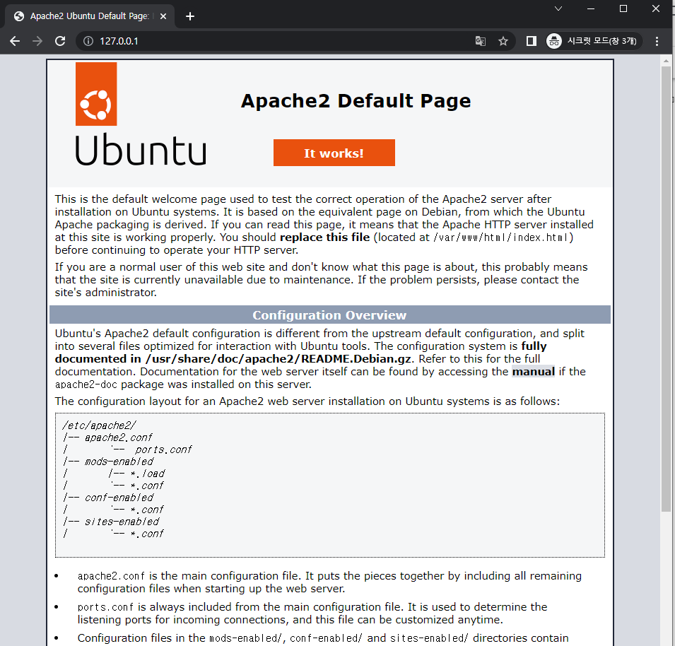Open the browser side panel
Image resolution: width=675 pixels, height=646 pixels.
tap(532, 41)
